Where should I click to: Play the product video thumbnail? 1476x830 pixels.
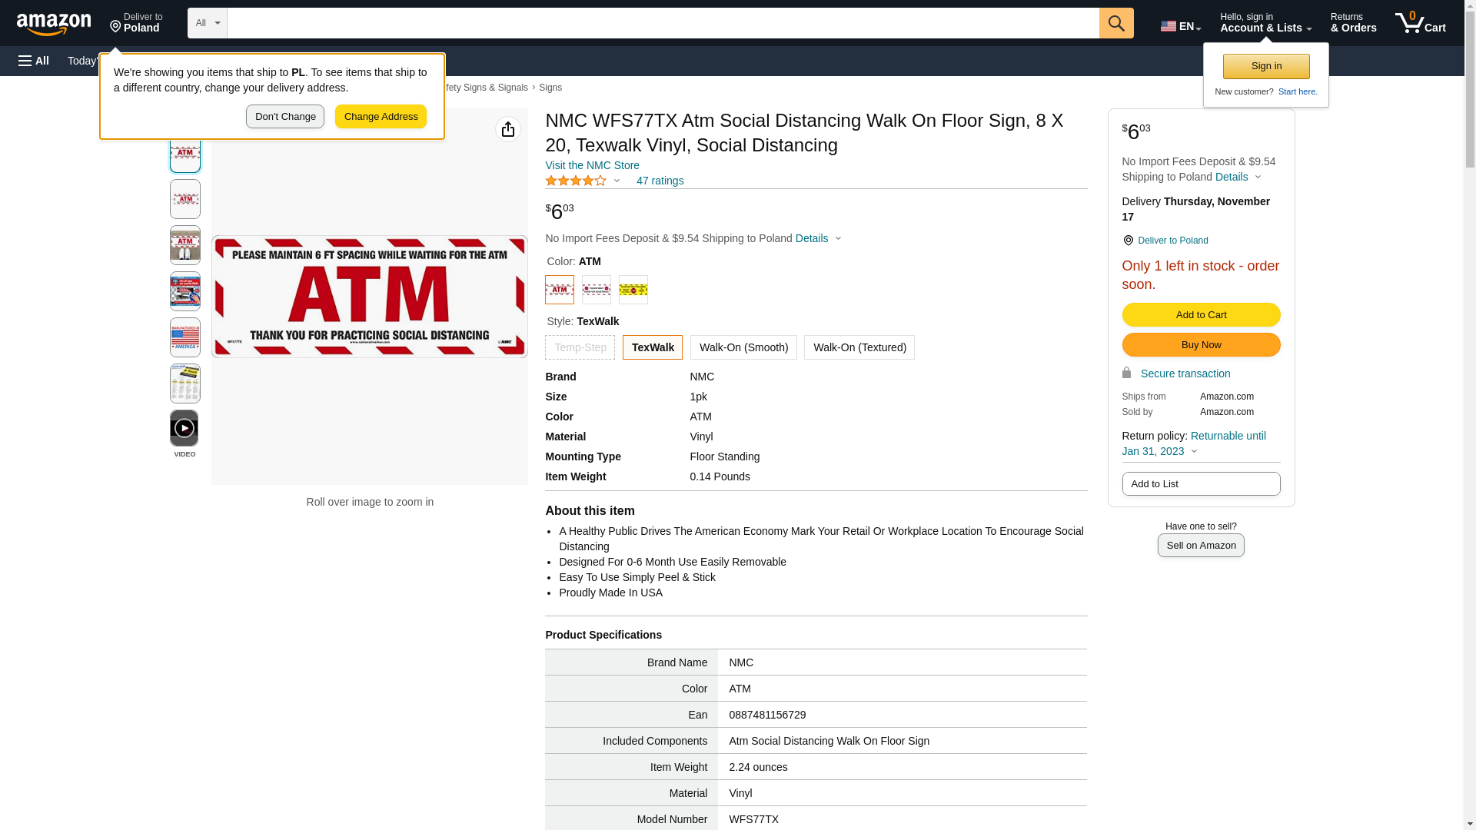(x=184, y=428)
